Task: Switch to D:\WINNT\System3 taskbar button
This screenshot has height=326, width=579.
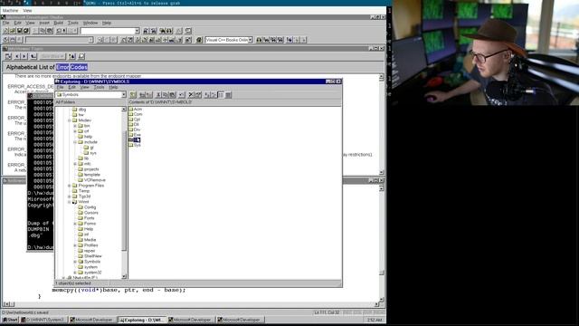Action: tap(43, 320)
